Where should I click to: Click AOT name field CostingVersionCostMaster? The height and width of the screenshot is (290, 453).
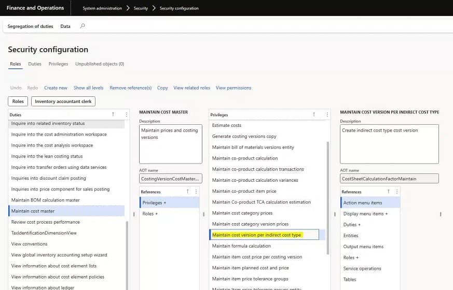(170, 179)
